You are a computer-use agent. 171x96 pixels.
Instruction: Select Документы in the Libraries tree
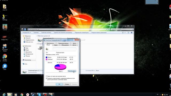point(28,52)
